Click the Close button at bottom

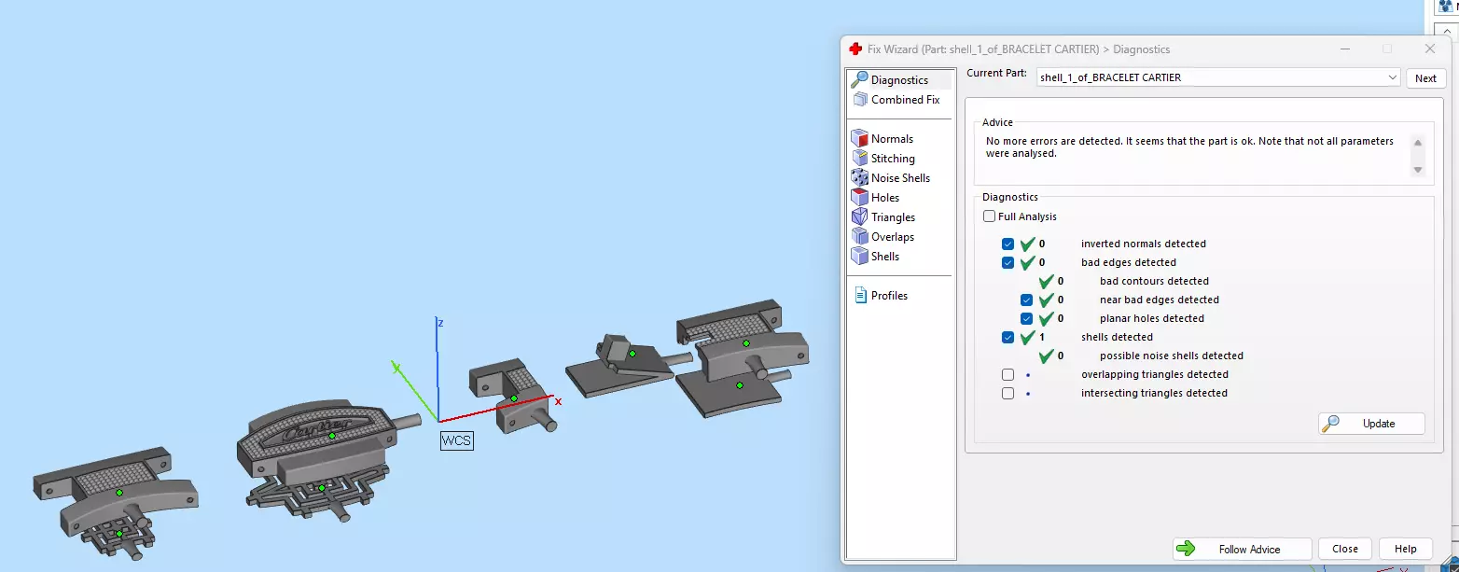tap(1344, 549)
